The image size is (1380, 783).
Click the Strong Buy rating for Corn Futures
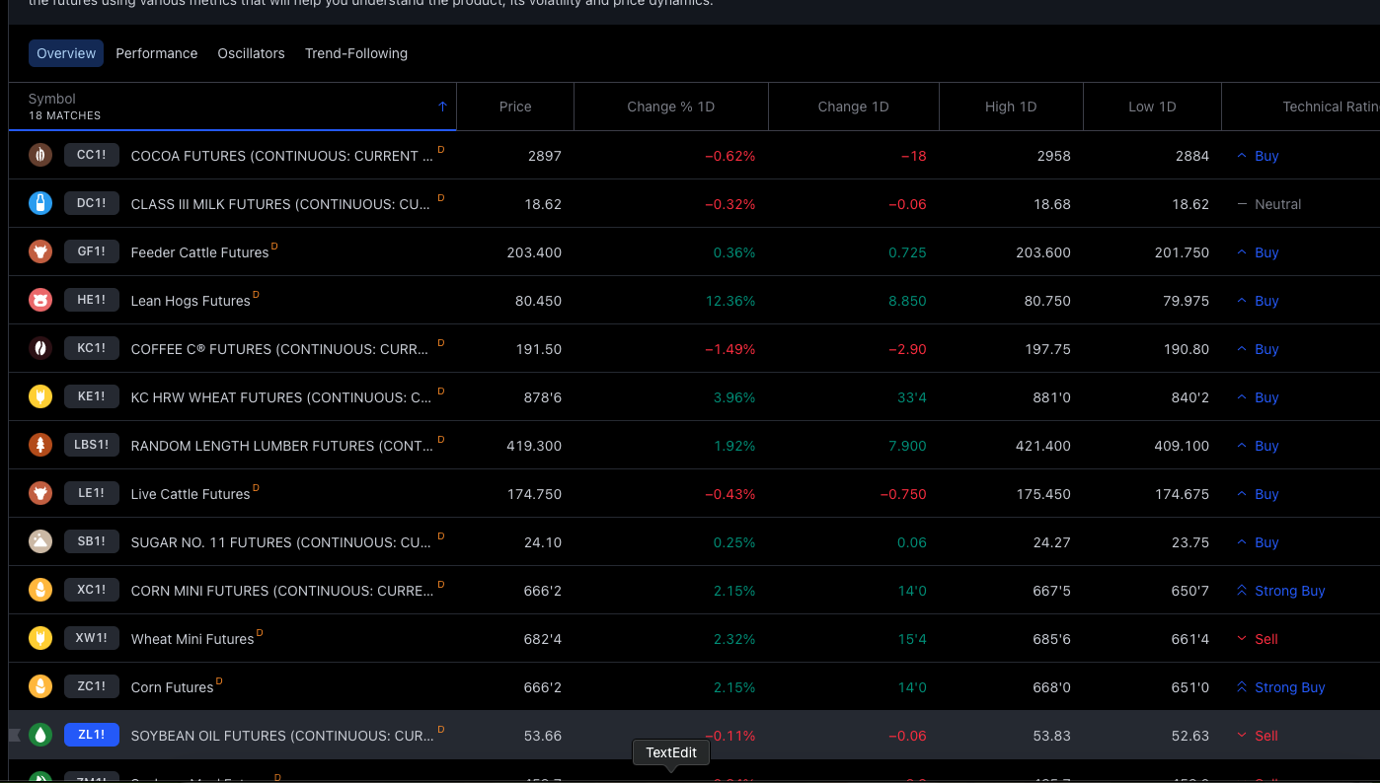(1289, 686)
